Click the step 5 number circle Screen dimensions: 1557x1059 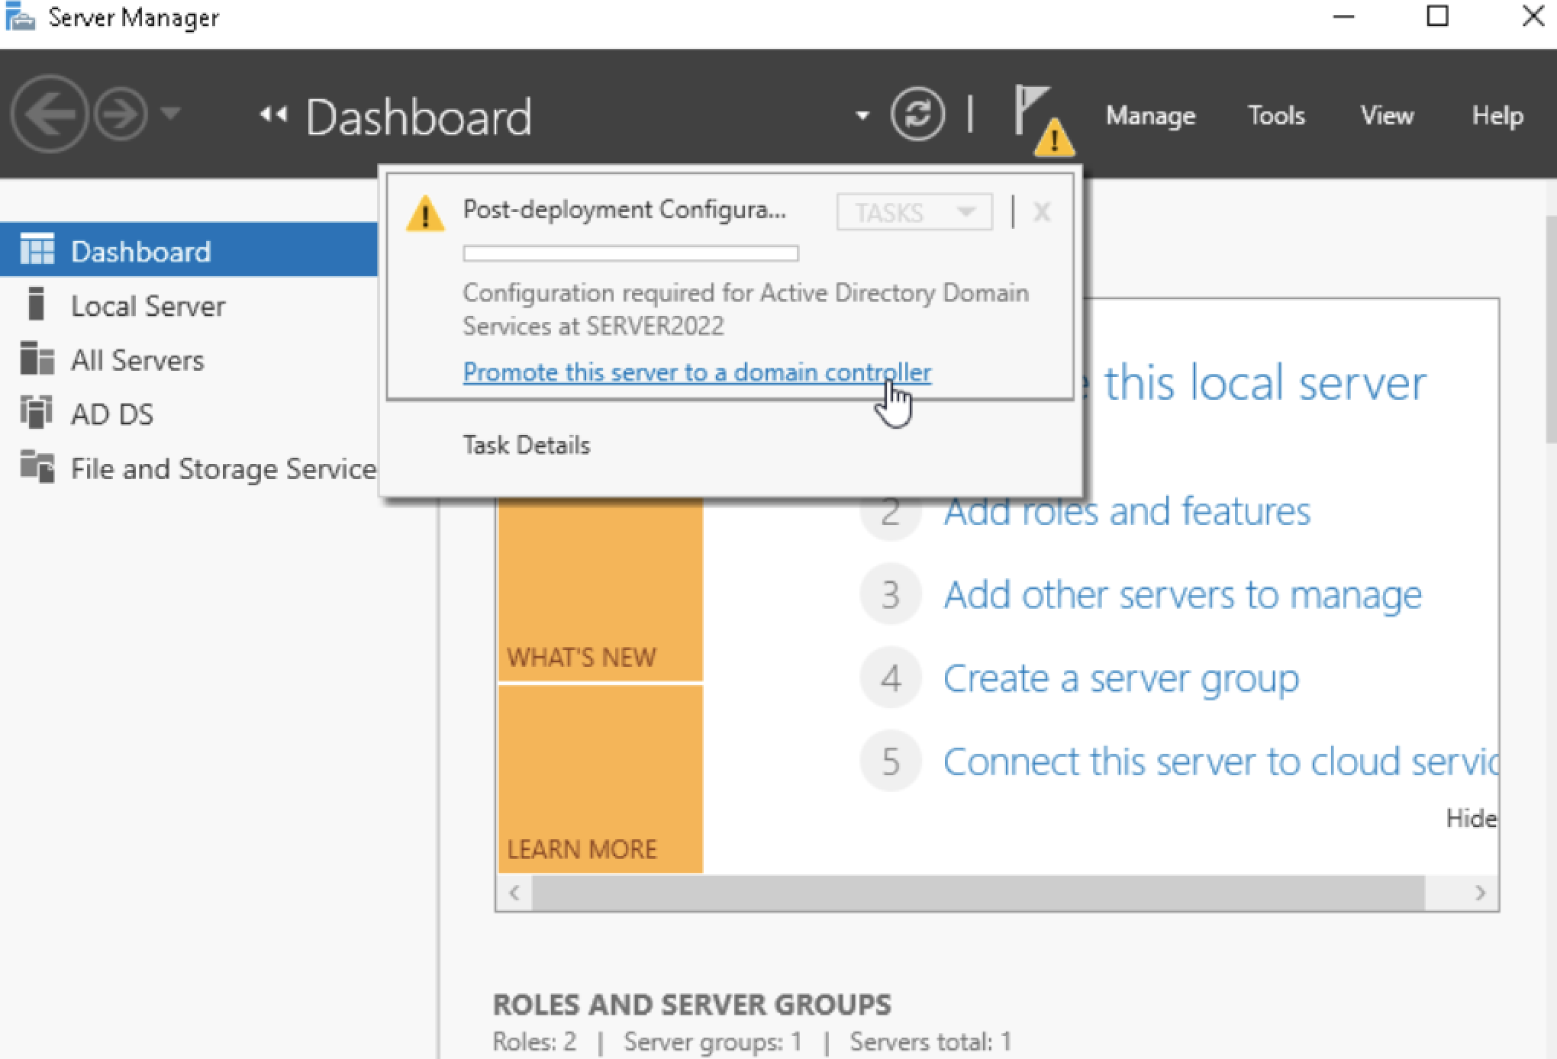click(x=890, y=761)
